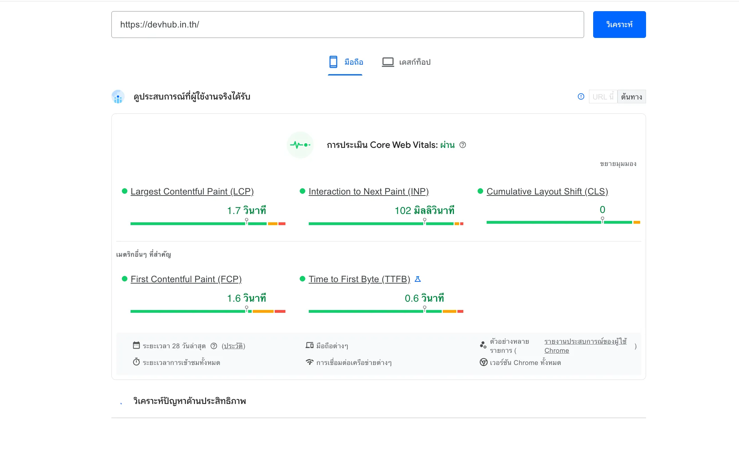Screen dimensions: 739x469
Task: Open Largest Contentful Paint (LCP) link
Action: click(x=192, y=191)
